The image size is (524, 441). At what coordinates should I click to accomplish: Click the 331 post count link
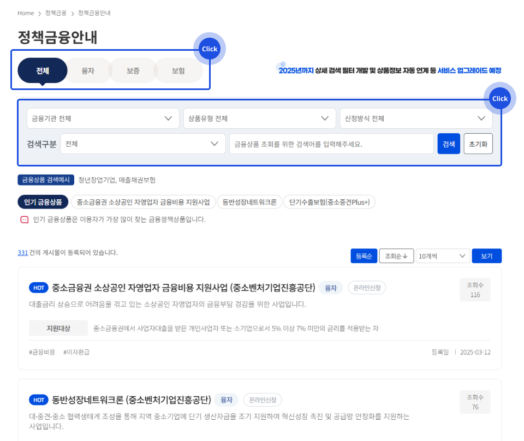point(22,253)
